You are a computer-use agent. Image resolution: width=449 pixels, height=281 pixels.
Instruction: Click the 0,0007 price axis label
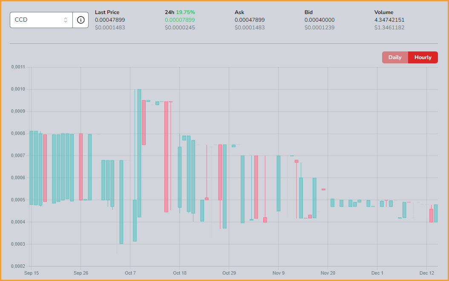point(18,156)
